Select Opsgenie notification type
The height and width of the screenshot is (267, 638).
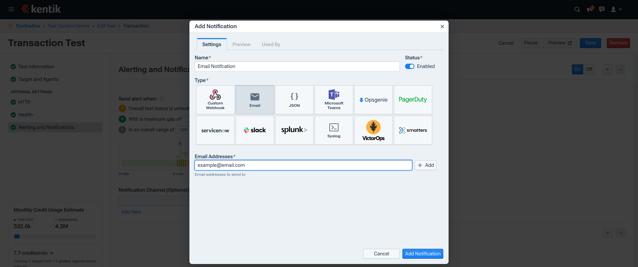tap(373, 100)
